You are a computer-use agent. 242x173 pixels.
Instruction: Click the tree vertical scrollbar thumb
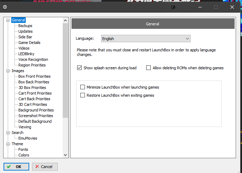pos(65,70)
